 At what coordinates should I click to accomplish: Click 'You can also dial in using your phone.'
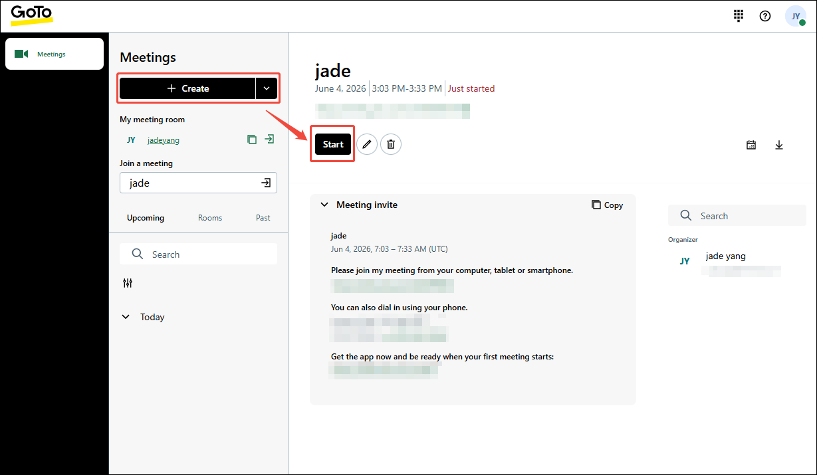(400, 308)
